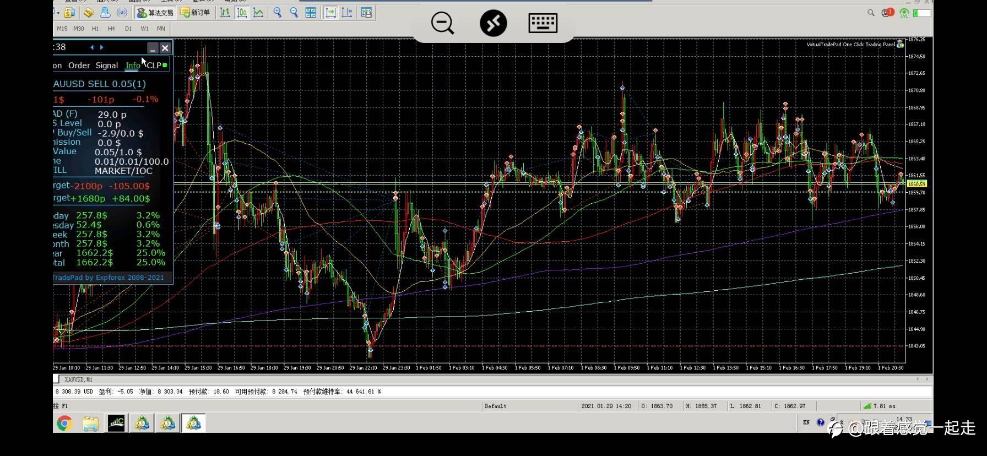This screenshot has height=456, width=987.
Task: Open account notifications icon with red badge
Action: [x=887, y=13]
